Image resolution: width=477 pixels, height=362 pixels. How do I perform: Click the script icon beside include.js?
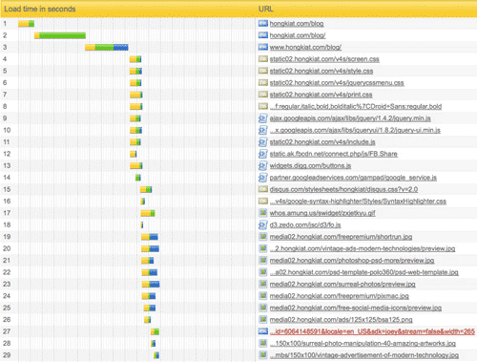262,142
